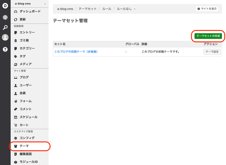Click the search magnifier icon
Screen dimensions: 226x165
(x=5, y=27)
